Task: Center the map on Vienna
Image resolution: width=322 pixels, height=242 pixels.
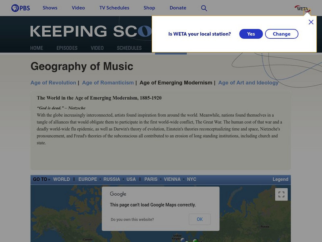Action: pyautogui.click(x=172, y=179)
